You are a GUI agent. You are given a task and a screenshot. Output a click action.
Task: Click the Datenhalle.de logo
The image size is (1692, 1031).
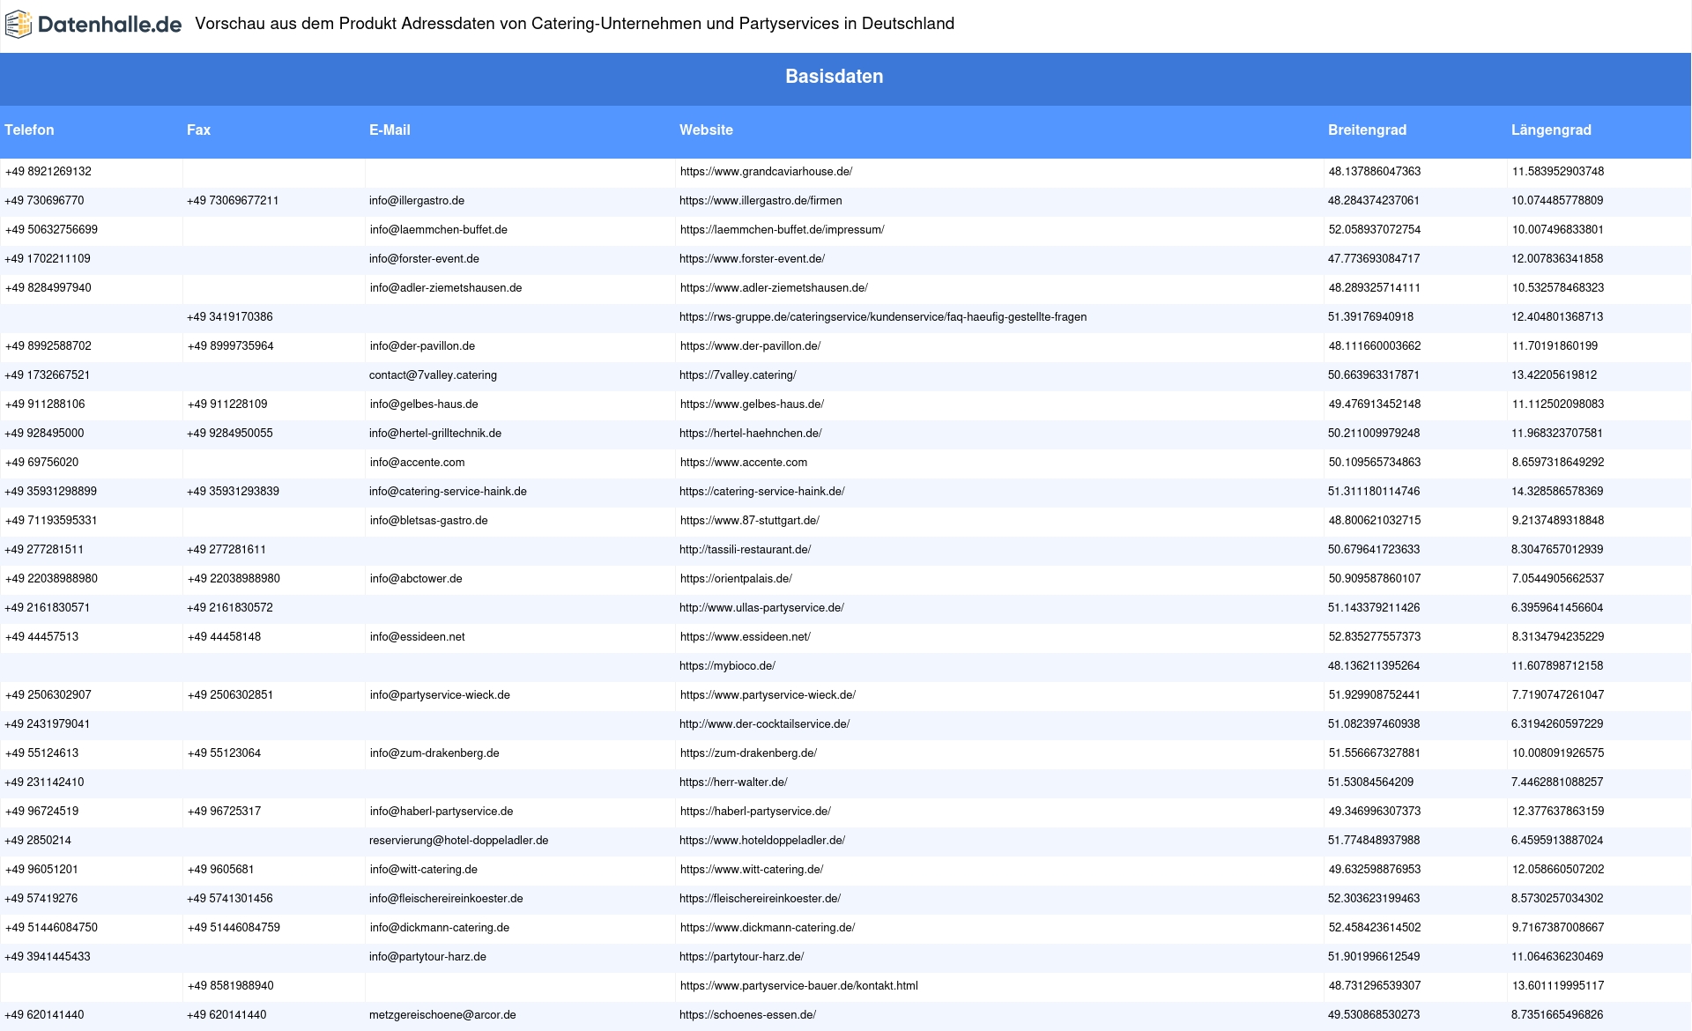[93, 24]
